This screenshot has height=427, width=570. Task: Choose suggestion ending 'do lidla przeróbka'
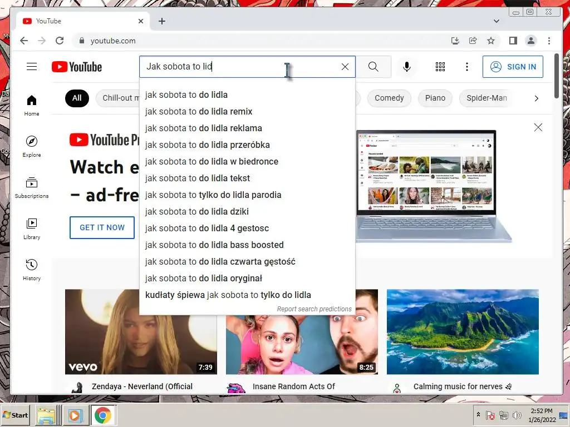tap(247, 145)
